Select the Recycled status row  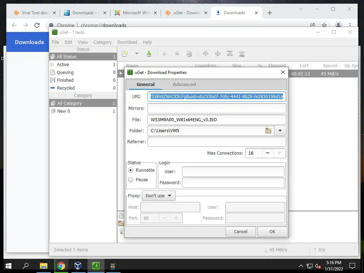tap(83, 88)
